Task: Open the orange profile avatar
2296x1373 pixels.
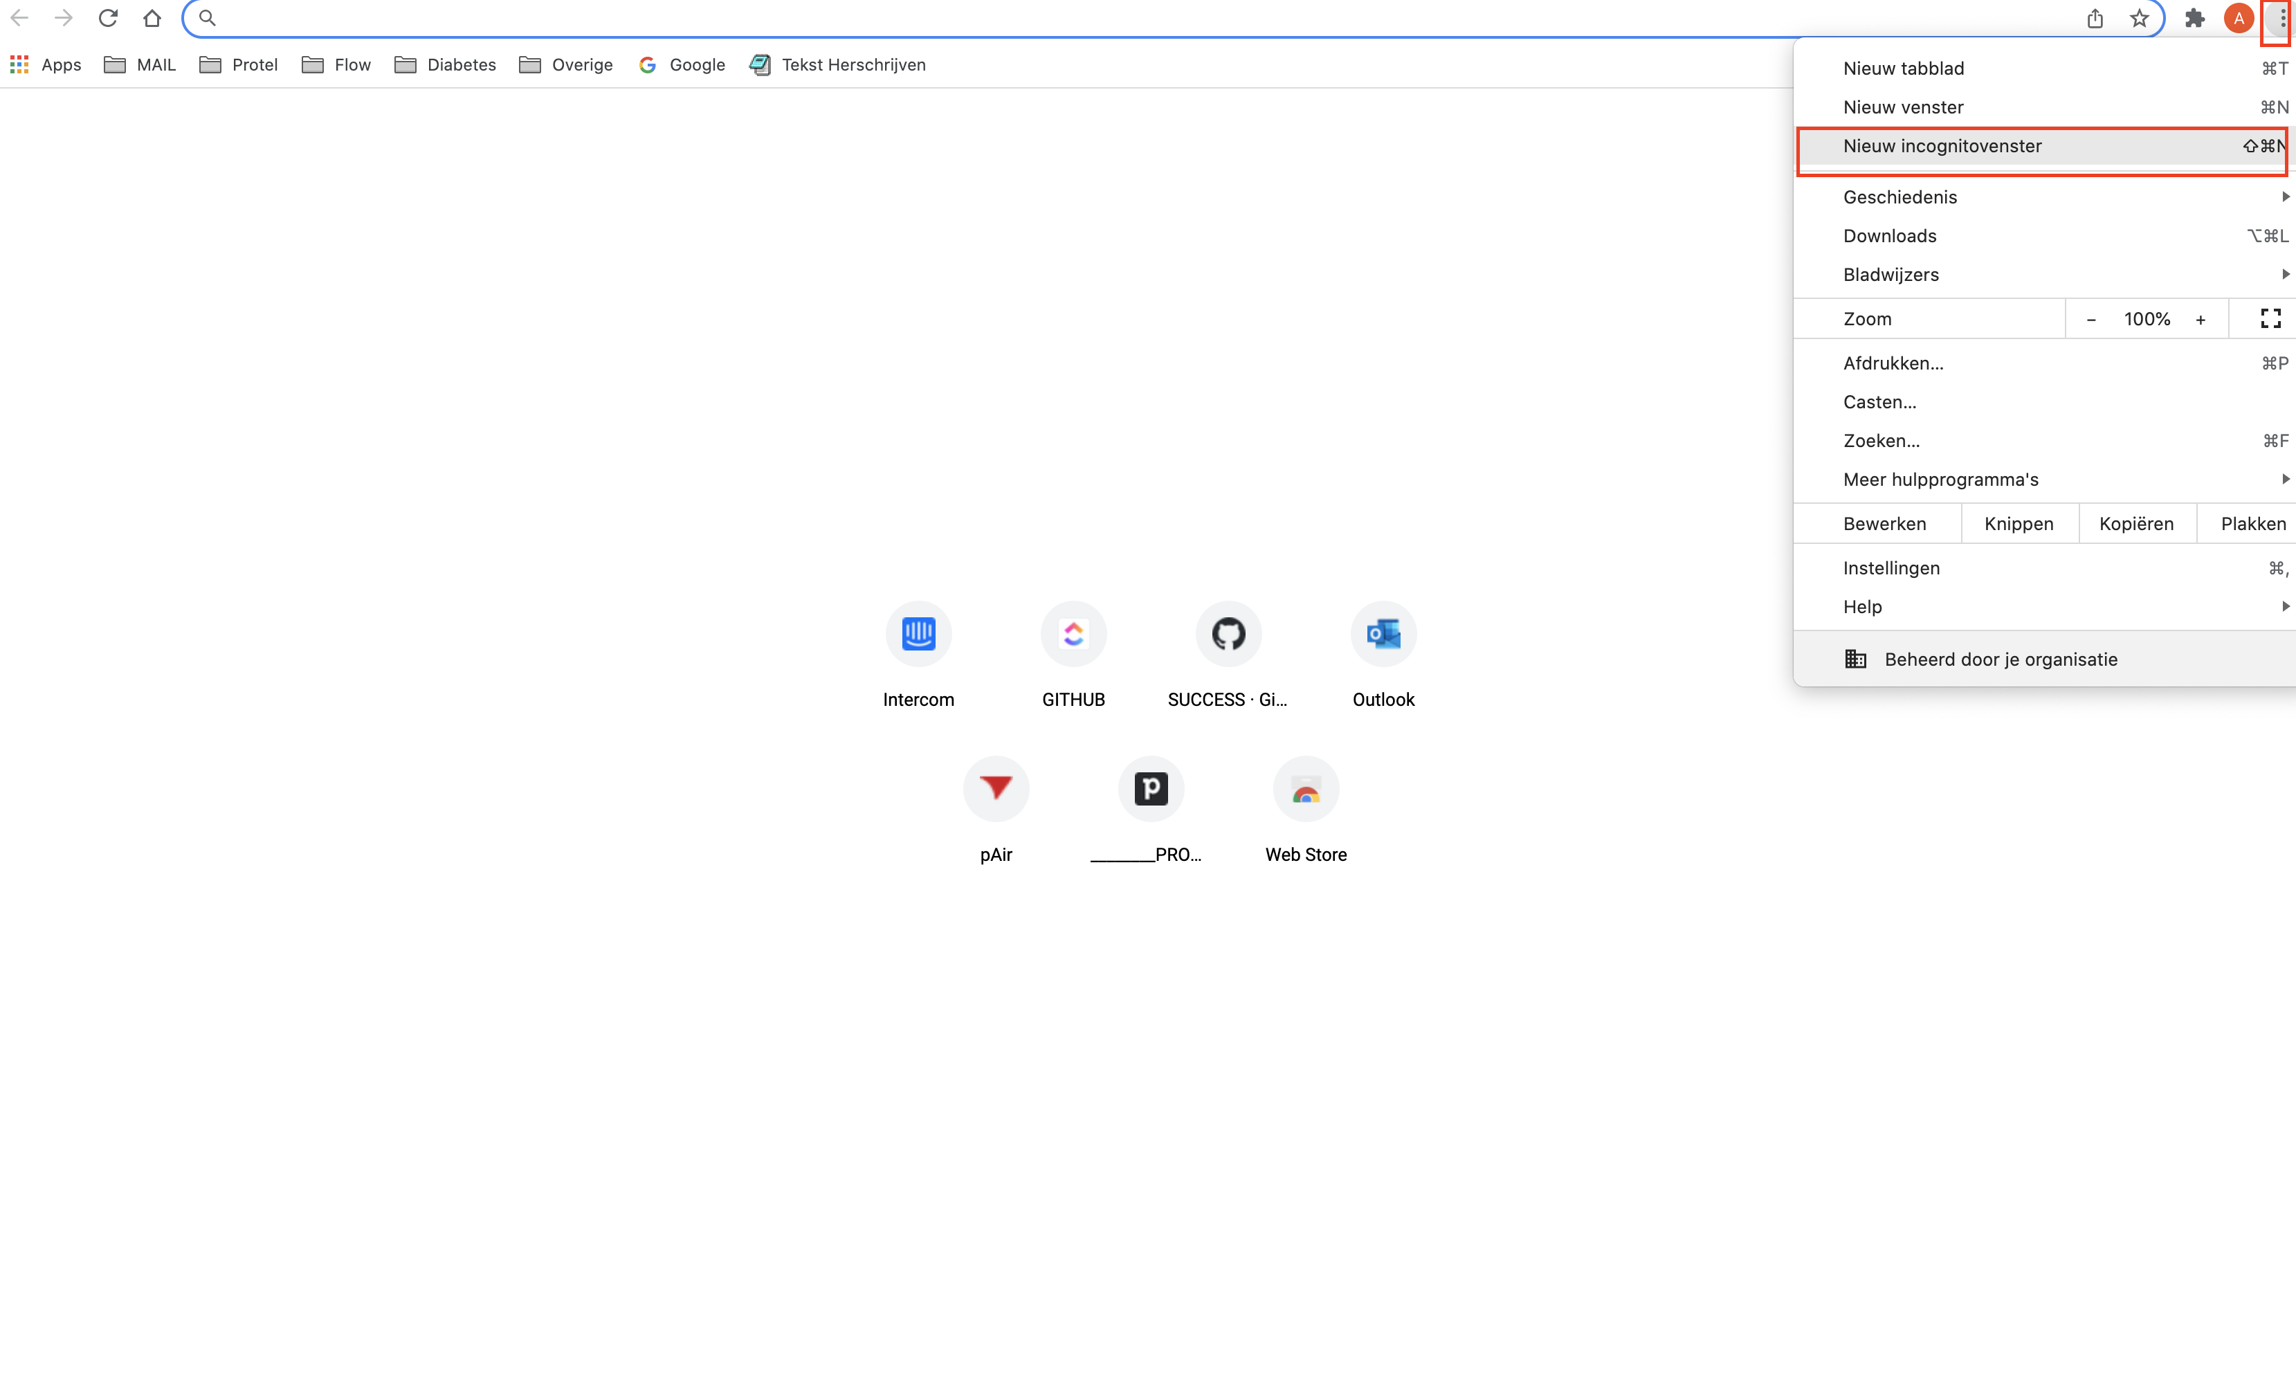Action: 2238,19
